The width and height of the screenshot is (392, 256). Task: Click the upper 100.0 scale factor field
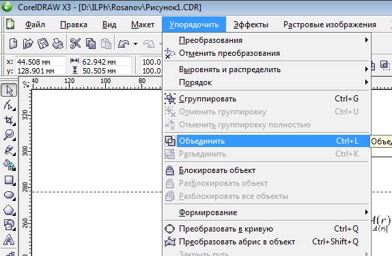pos(151,61)
